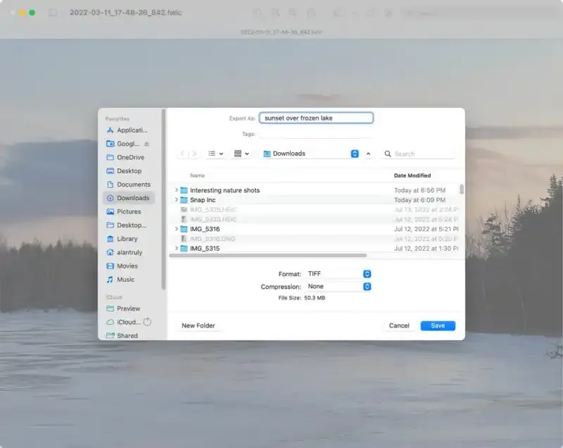Sort files by the Date Modified column

tap(412, 175)
